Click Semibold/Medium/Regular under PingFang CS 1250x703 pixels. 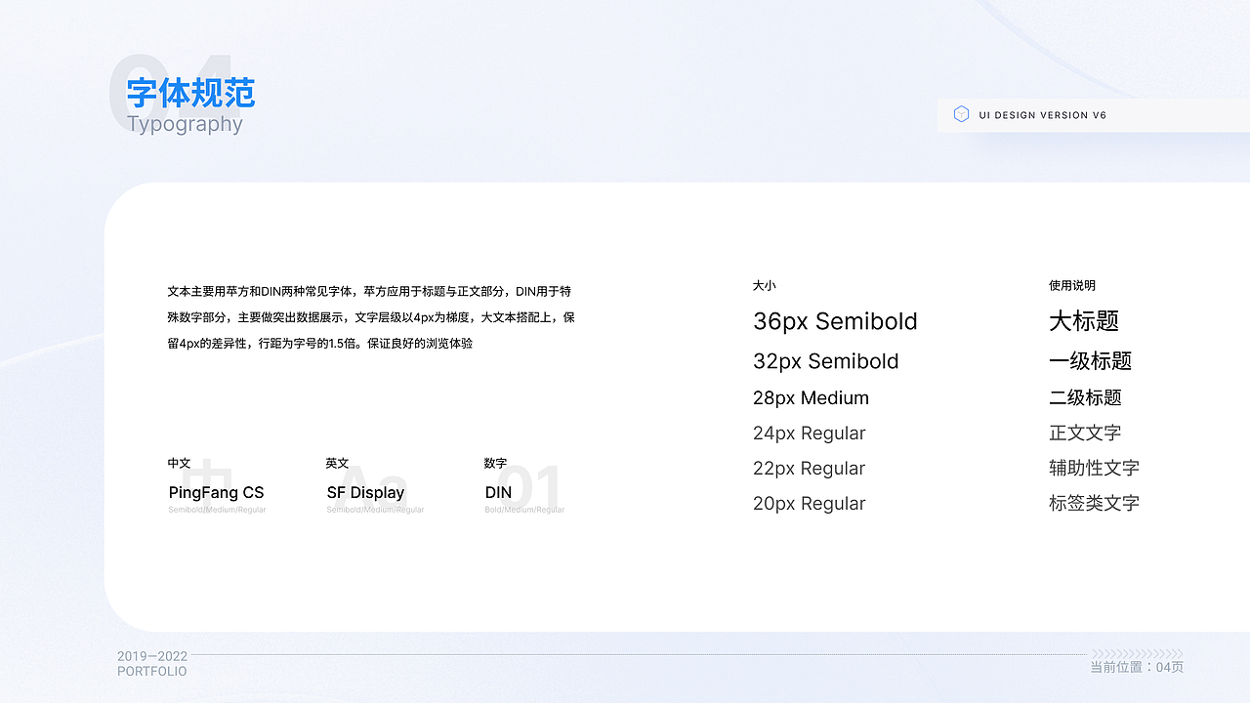point(217,510)
